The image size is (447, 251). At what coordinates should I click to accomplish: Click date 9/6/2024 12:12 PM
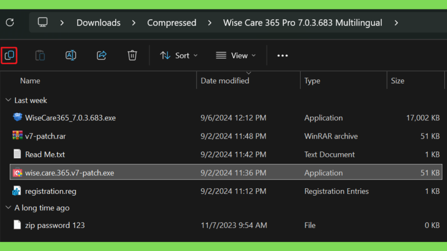pos(233,118)
